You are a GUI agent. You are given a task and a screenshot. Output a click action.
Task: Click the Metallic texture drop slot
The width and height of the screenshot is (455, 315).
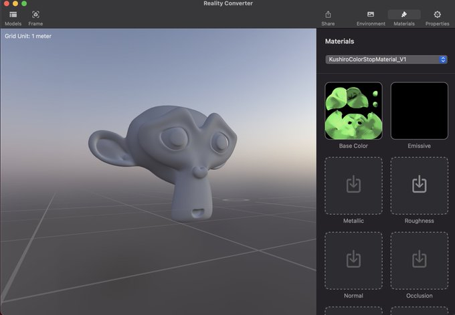pyautogui.click(x=353, y=186)
